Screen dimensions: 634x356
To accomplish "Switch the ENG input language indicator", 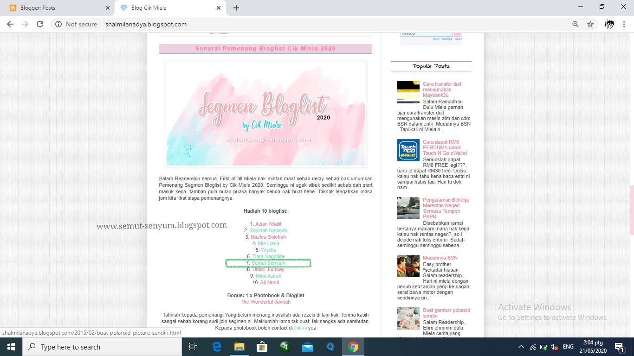I will 568,347.
